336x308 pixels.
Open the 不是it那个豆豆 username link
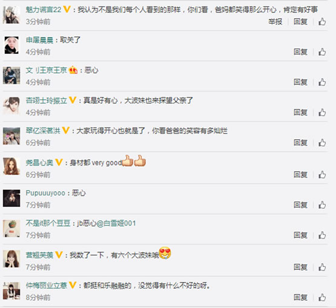[48, 223]
